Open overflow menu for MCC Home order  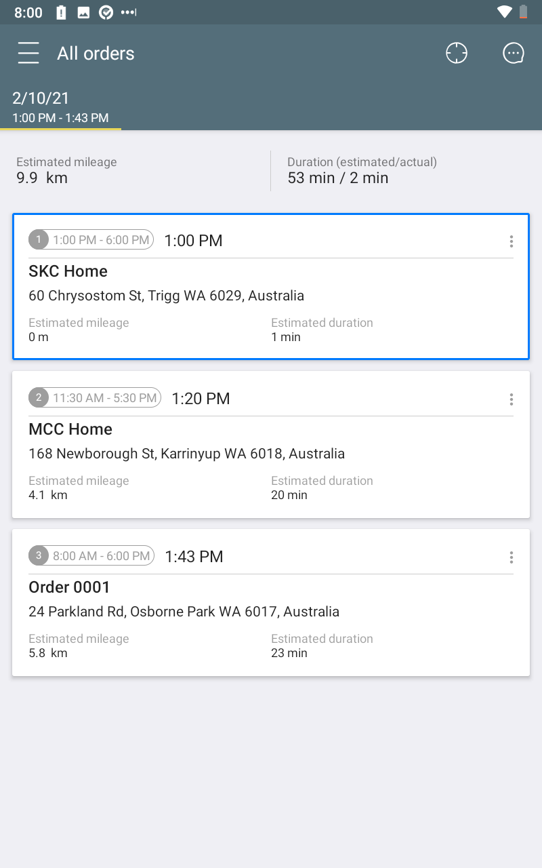click(x=511, y=399)
